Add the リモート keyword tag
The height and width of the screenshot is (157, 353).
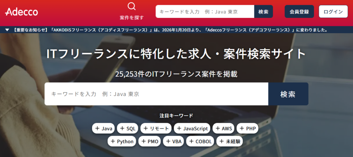coord(156,128)
